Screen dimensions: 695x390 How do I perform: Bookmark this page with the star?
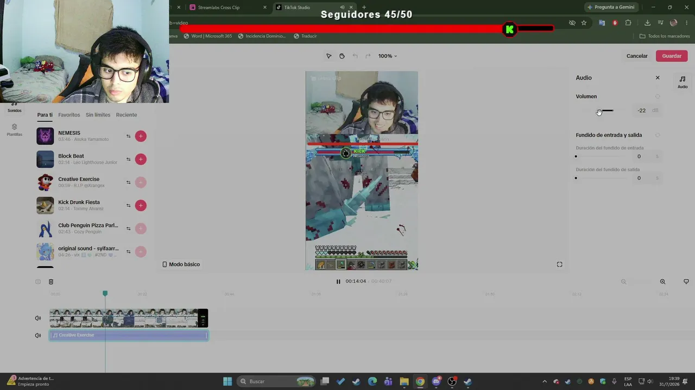(x=584, y=23)
